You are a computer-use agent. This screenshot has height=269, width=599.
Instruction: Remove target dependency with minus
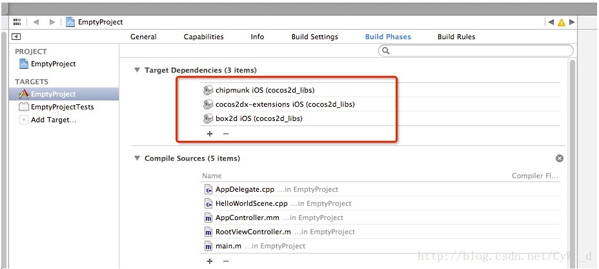pos(226,134)
